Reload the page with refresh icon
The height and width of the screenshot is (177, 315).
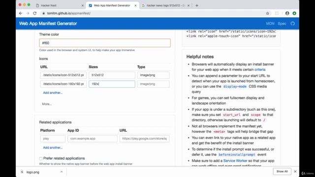point(35,13)
